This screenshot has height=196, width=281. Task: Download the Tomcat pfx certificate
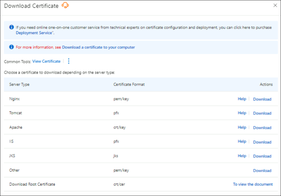point(262,113)
